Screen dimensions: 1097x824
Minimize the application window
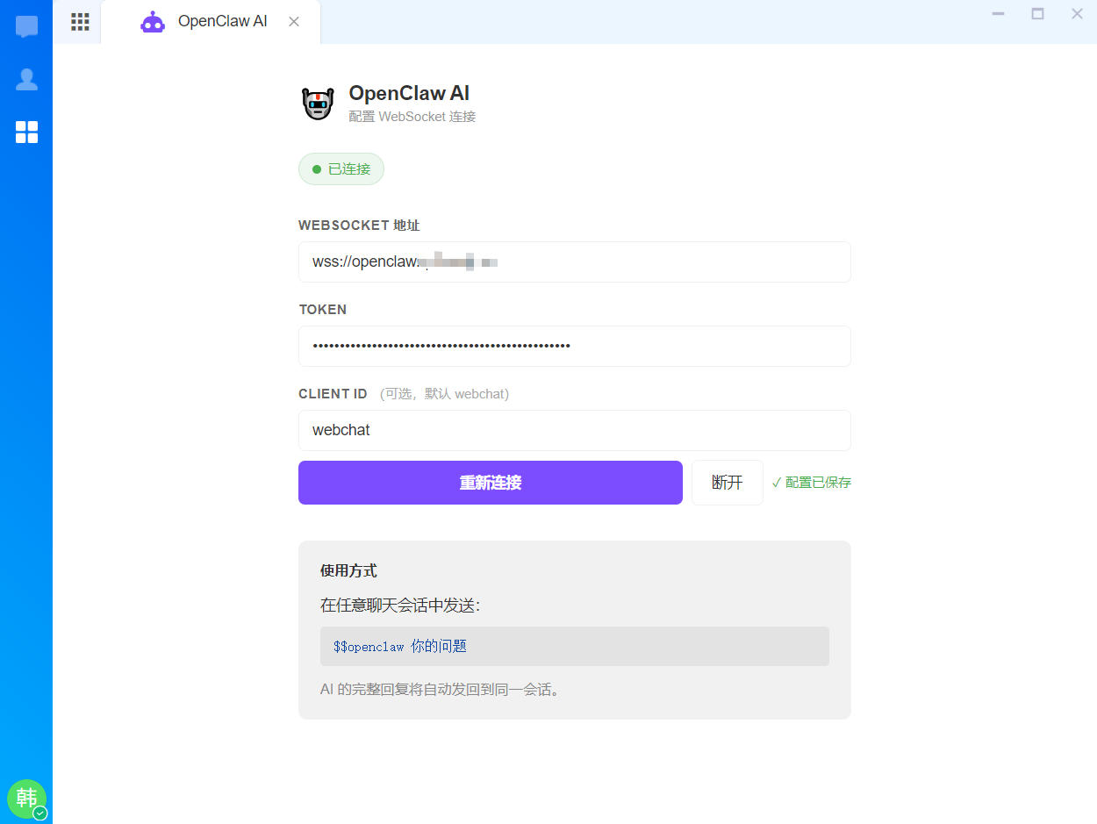[x=998, y=13]
